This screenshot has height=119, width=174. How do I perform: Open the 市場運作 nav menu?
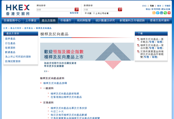click(x=66, y=21)
